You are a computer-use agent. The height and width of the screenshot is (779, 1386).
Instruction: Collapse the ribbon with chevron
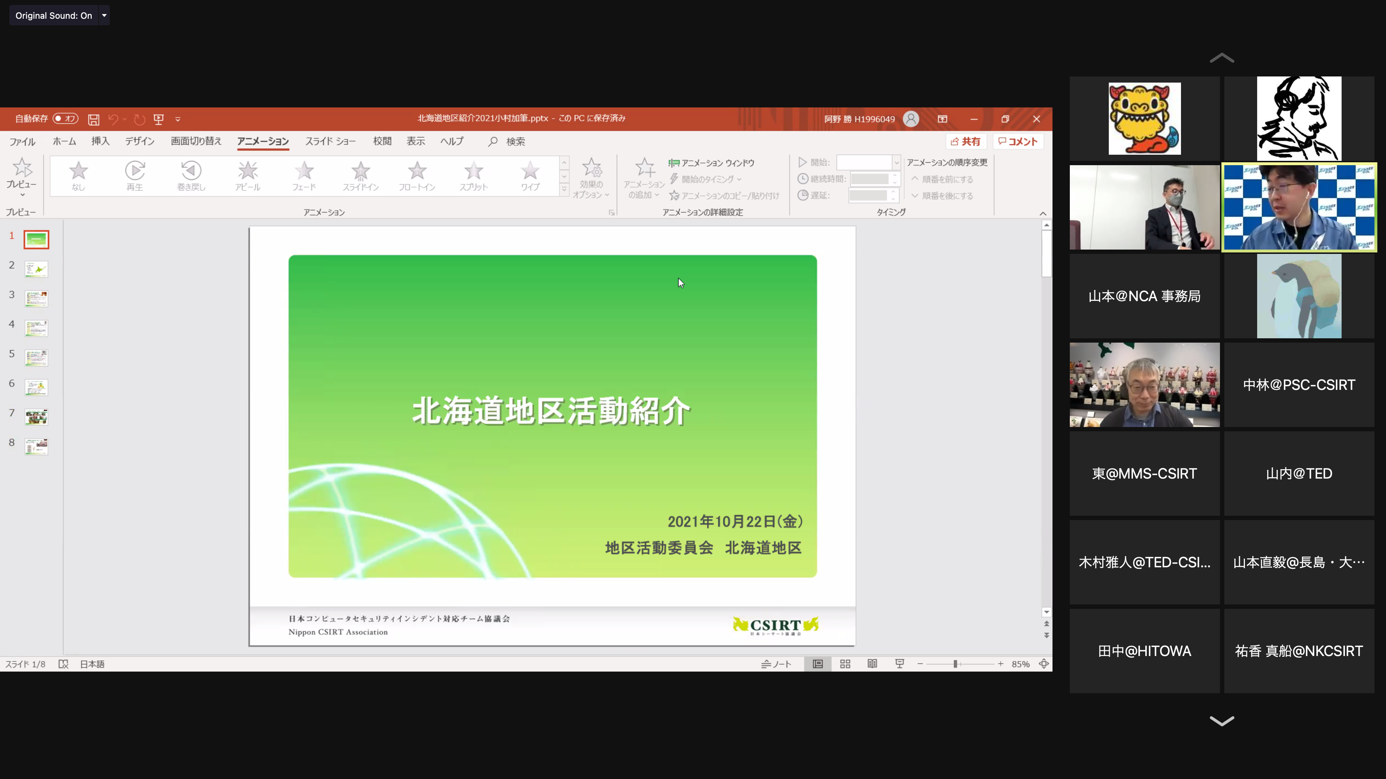[x=1043, y=214]
